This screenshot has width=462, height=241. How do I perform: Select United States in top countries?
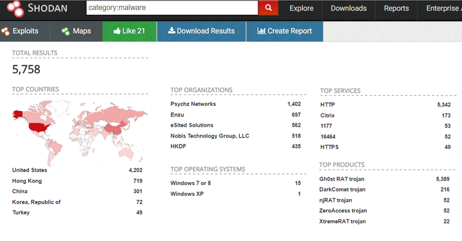tap(29, 170)
